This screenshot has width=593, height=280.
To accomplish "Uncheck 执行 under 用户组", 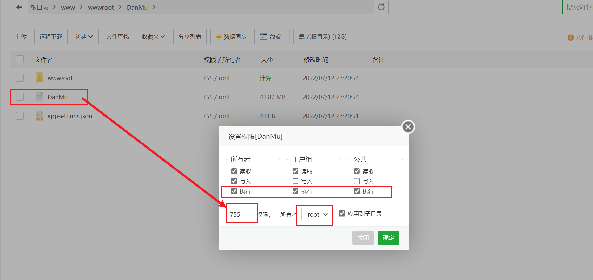I will tap(295, 191).
